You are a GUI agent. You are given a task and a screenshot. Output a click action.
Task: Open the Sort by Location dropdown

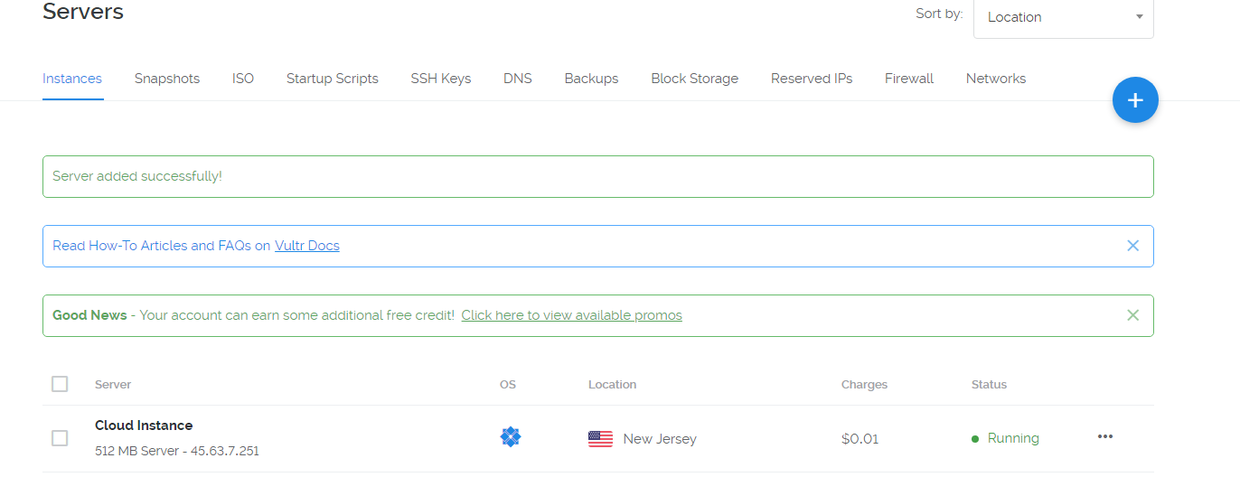coord(1063,17)
